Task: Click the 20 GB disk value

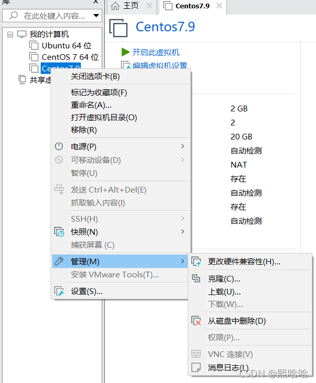Action: [x=241, y=136]
